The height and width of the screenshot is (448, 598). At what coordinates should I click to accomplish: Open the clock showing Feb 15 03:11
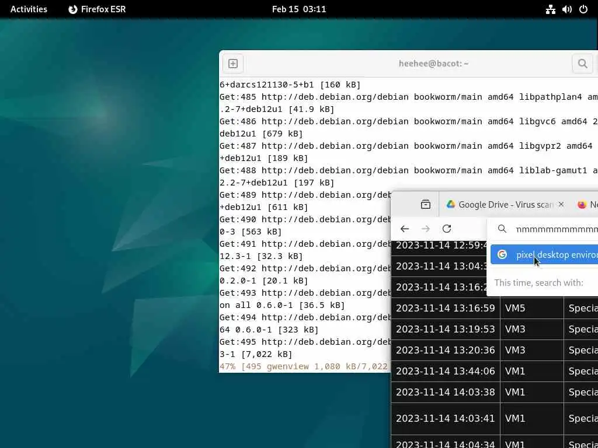299,9
